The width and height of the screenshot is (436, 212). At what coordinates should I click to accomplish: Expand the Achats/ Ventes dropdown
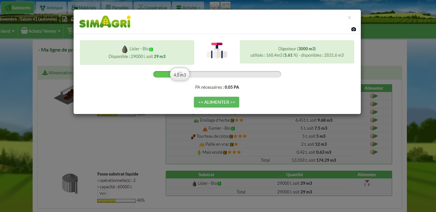pos(41,31)
